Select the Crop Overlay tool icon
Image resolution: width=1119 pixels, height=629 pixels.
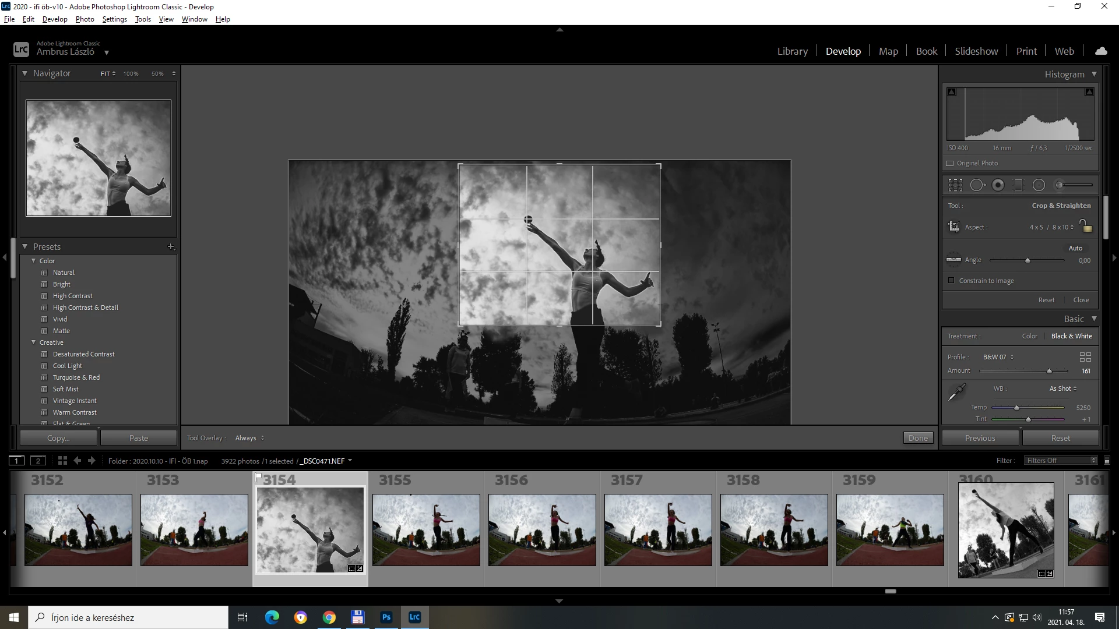955,185
